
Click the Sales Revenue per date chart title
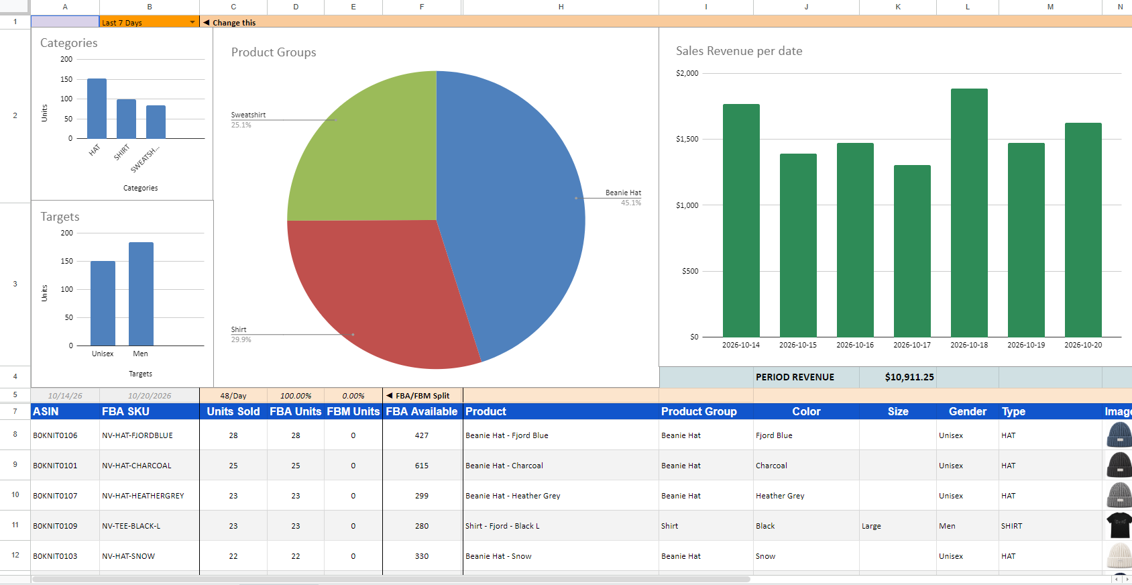[x=739, y=51]
